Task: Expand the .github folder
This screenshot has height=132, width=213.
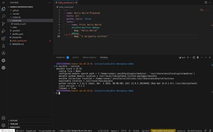Action: click(x=16, y=10)
